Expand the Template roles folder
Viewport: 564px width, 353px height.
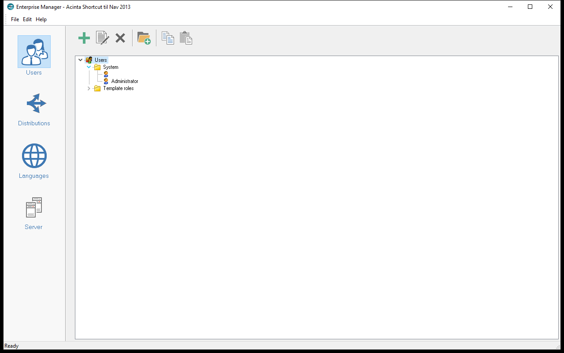89,88
